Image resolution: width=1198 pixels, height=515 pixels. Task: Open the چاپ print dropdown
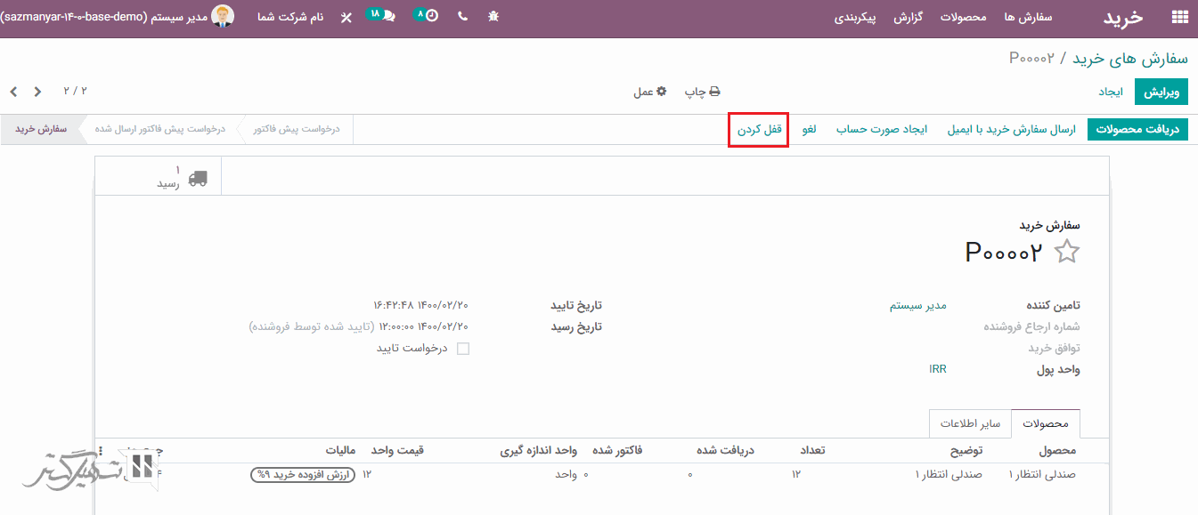702,92
